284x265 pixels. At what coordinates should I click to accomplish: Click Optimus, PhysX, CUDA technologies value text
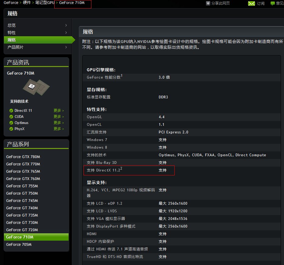[x=212, y=155]
